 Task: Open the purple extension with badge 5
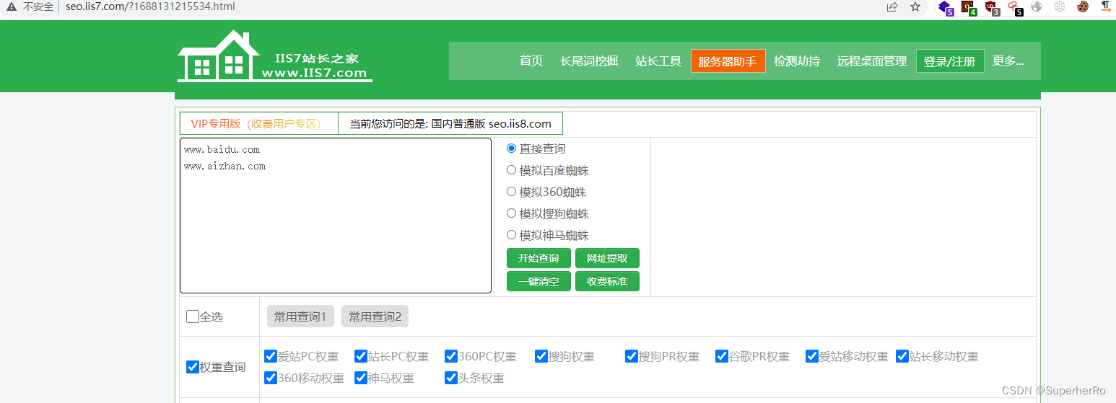point(945,7)
